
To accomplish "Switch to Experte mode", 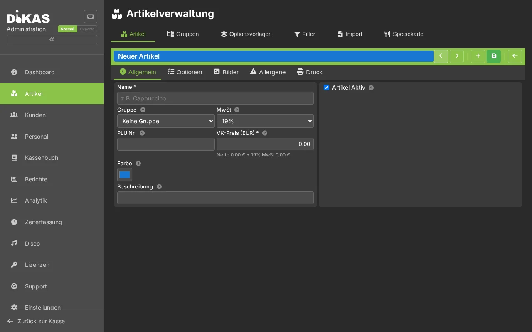I will (x=87, y=29).
